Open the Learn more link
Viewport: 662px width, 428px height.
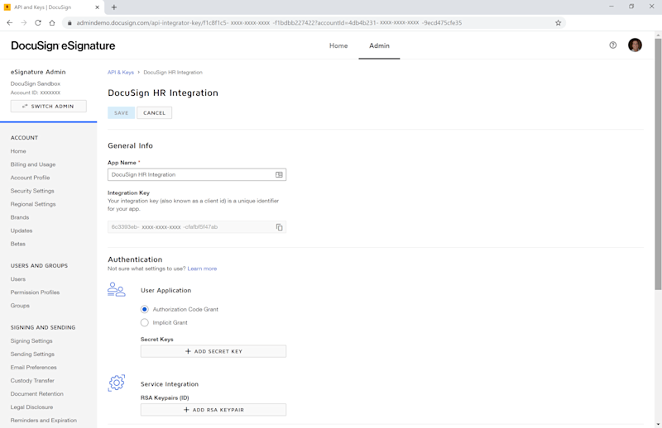point(202,269)
